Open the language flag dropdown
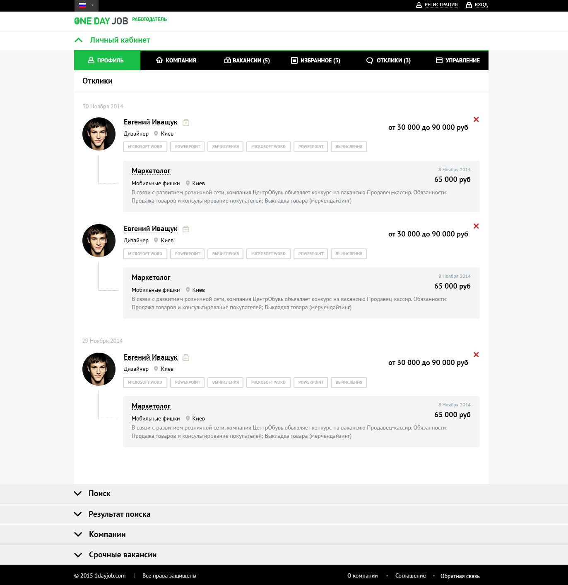The width and height of the screenshot is (568, 585). (87, 5)
